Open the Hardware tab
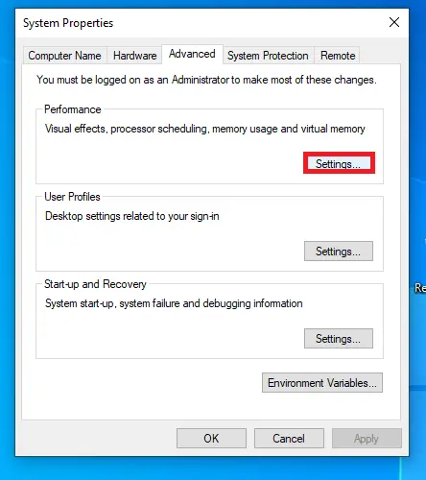Screen dimensions: 426x480 tap(134, 56)
